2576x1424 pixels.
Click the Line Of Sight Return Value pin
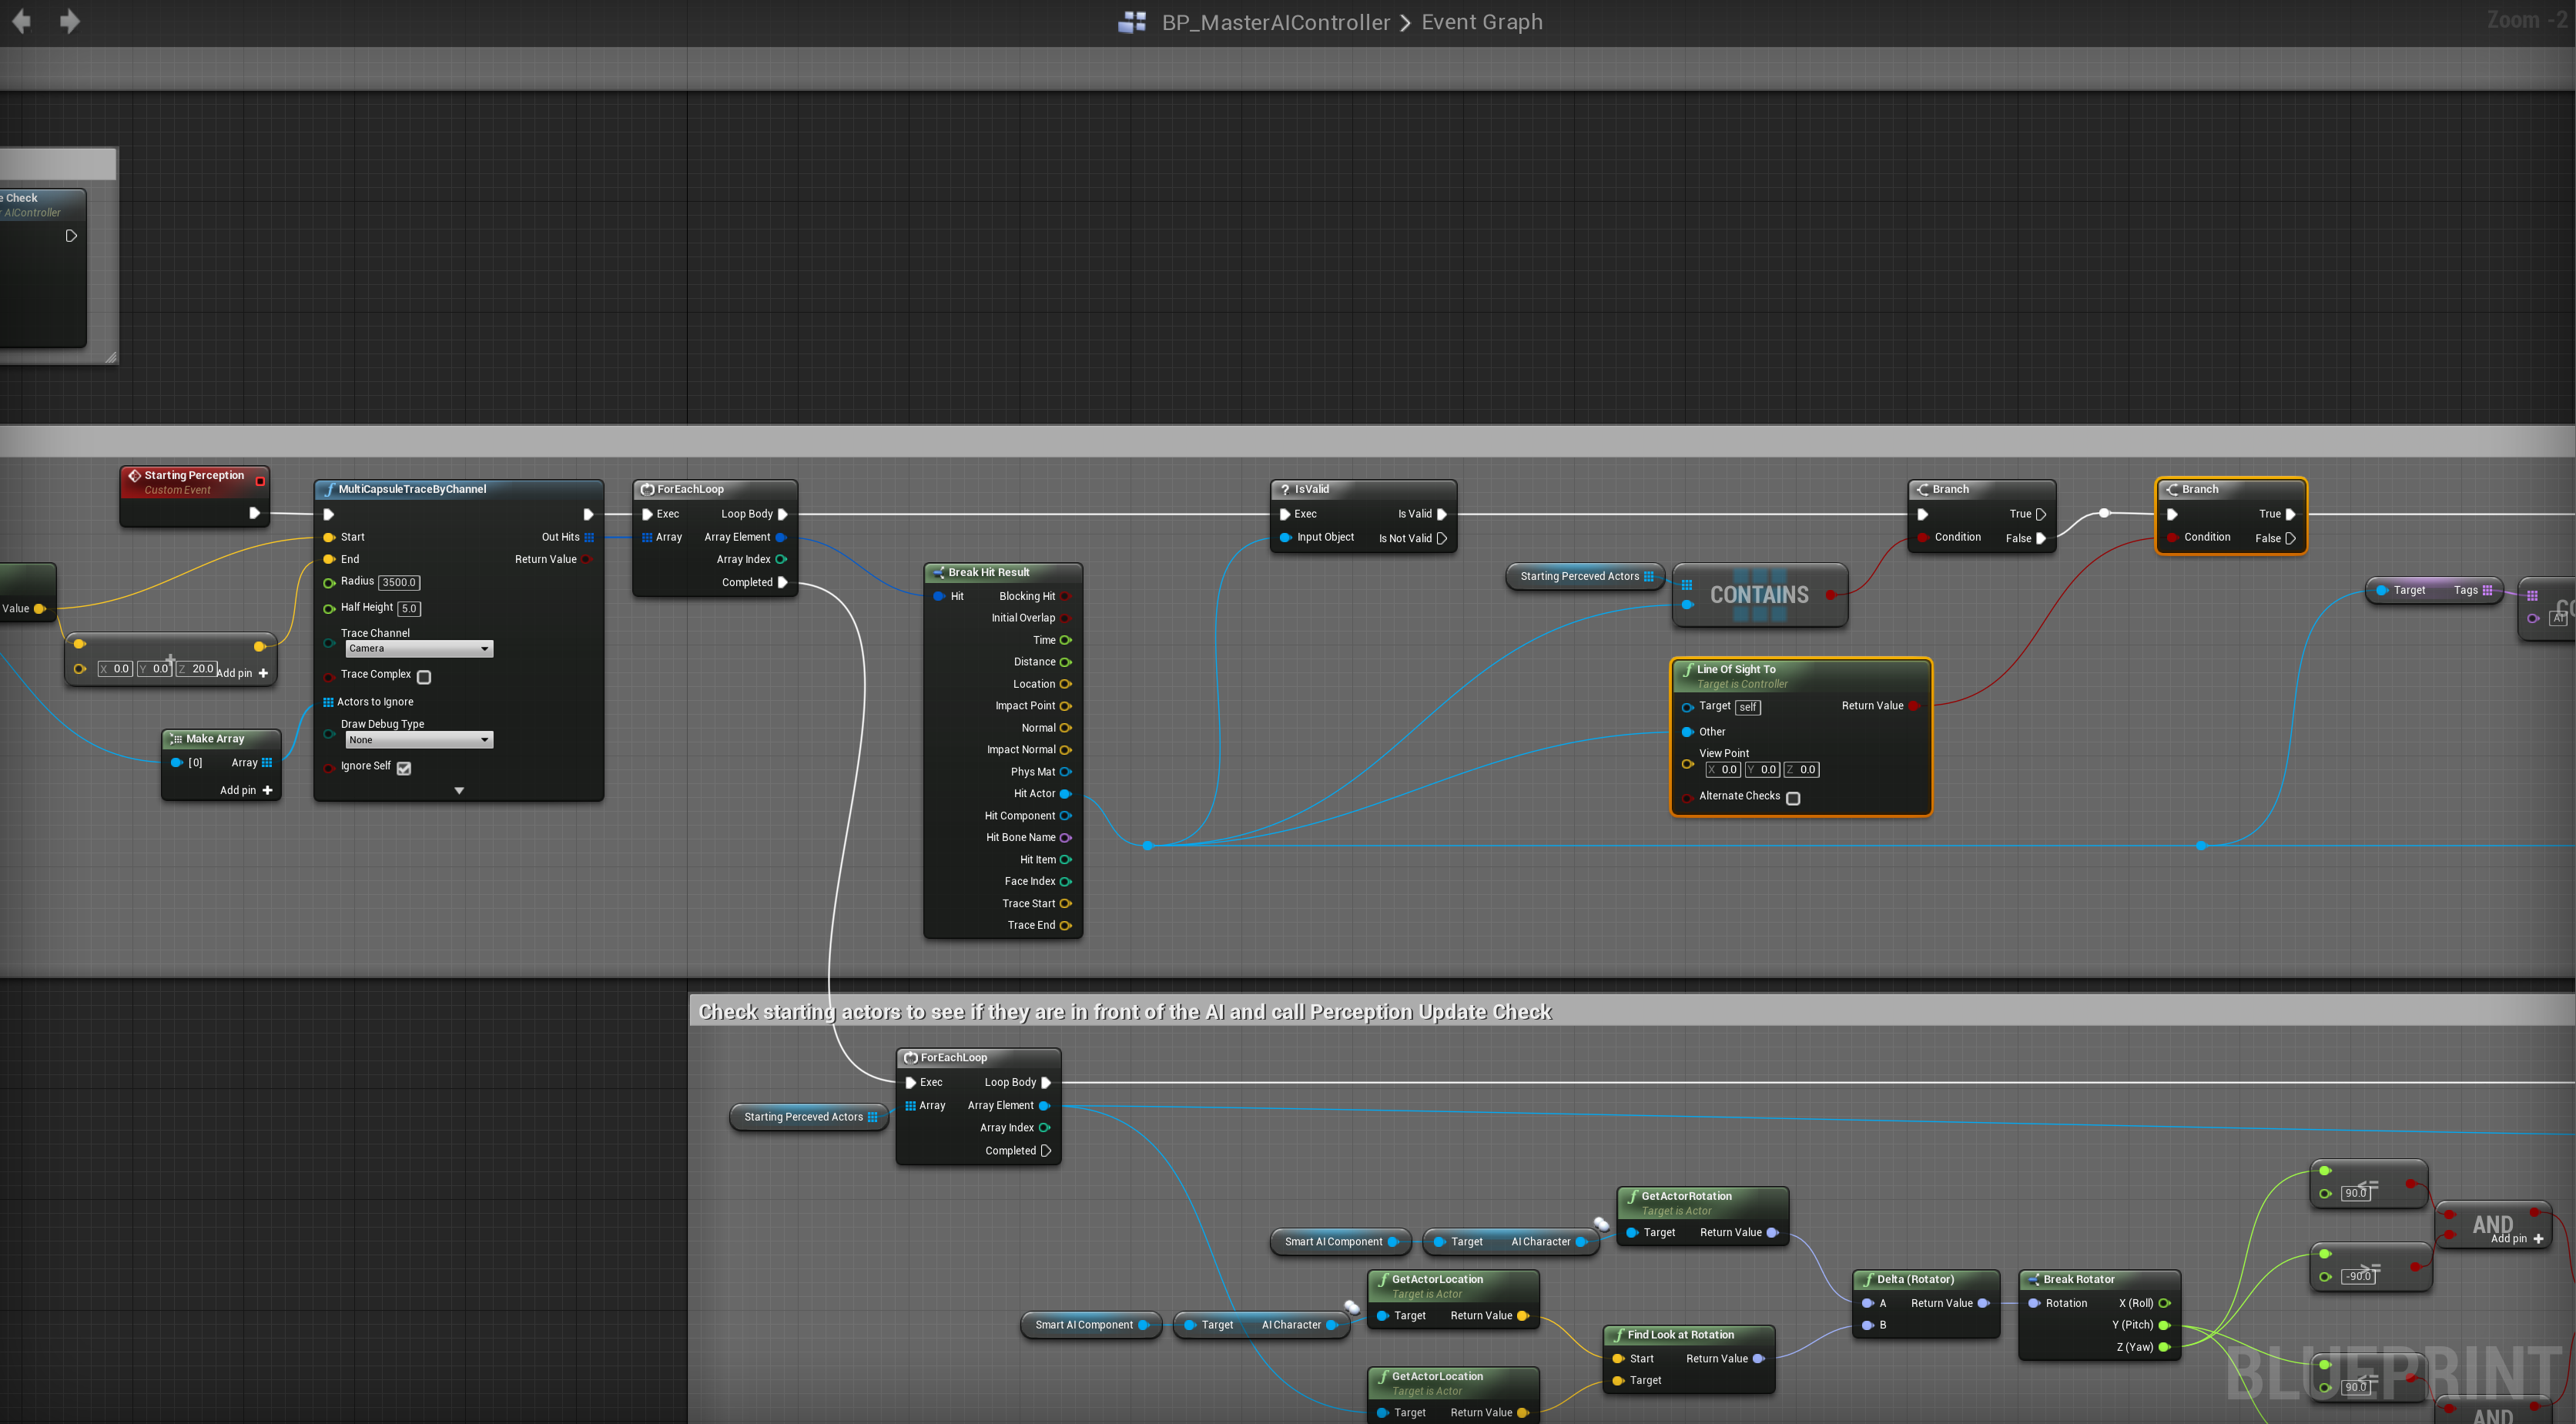tap(1913, 706)
